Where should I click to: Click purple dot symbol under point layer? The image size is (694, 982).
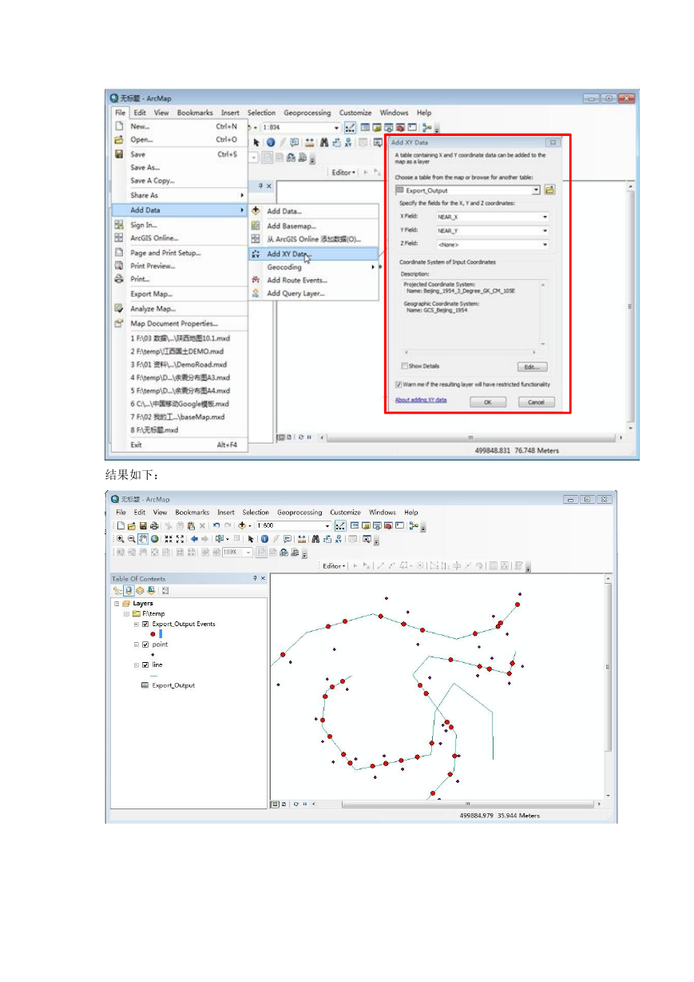(x=153, y=654)
